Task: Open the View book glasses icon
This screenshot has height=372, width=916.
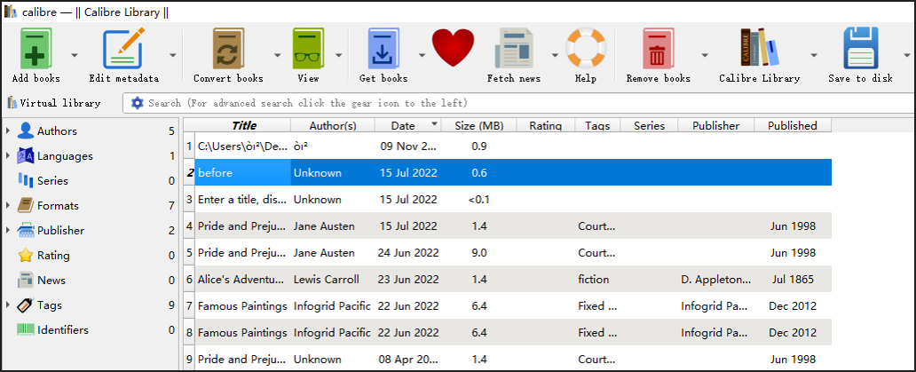Action: (308, 49)
